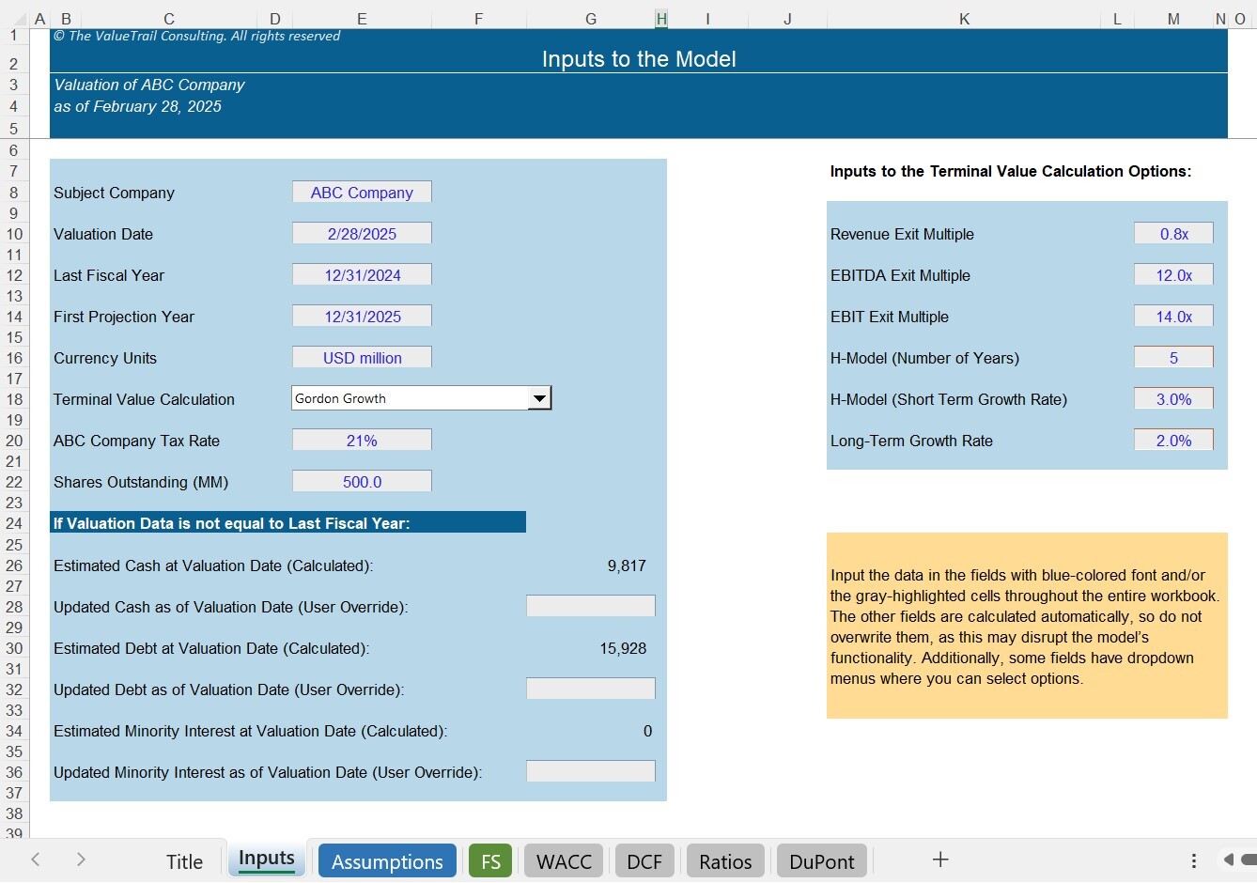Open the DuPont worksheet tab
1257x883 pixels.
tap(821, 860)
